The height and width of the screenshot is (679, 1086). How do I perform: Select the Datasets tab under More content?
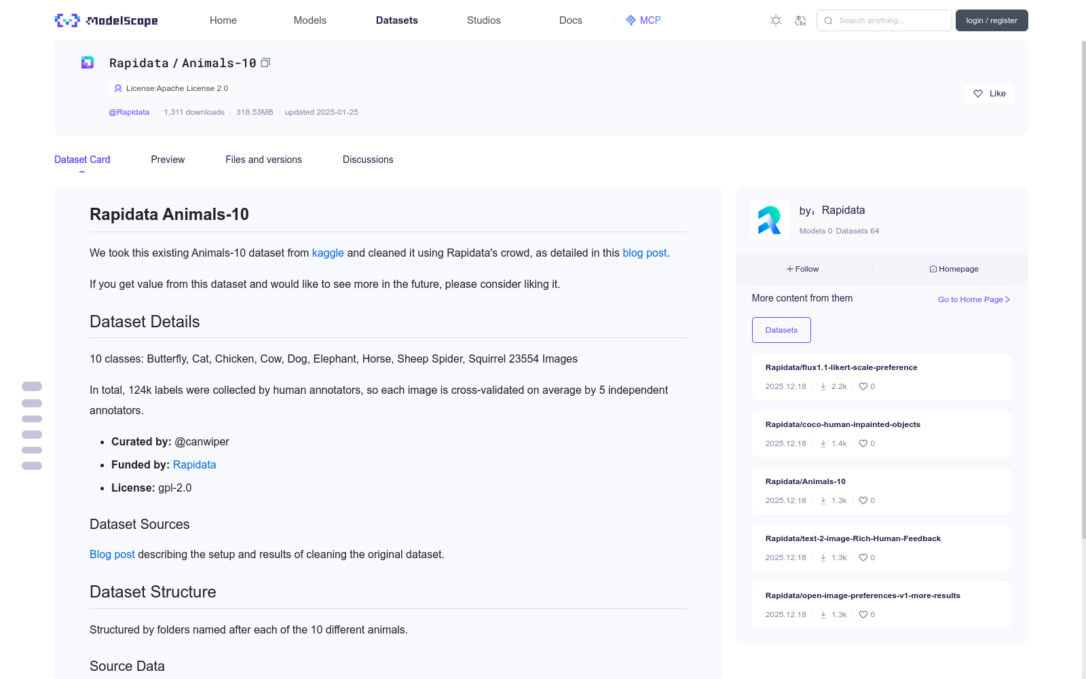click(781, 330)
